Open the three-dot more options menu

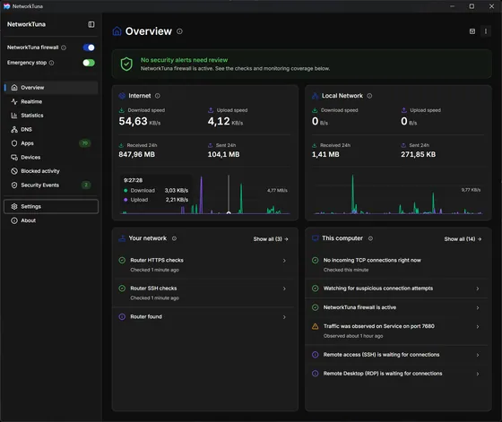coord(486,31)
